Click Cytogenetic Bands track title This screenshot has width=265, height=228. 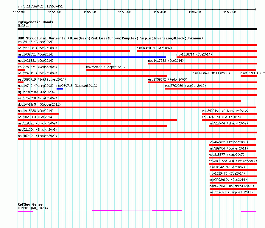tap(35, 22)
